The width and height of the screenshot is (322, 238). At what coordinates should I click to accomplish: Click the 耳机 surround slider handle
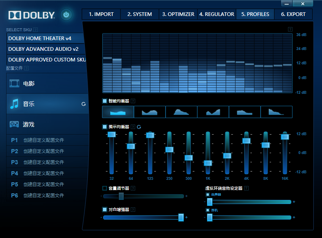[x=209, y=218]
